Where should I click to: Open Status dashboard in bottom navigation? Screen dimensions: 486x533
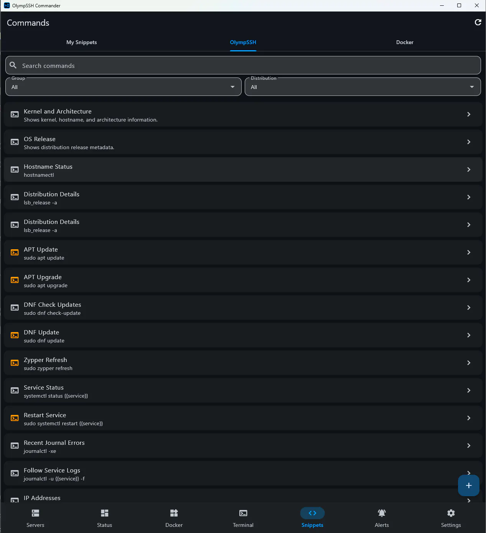coord(104,518)
